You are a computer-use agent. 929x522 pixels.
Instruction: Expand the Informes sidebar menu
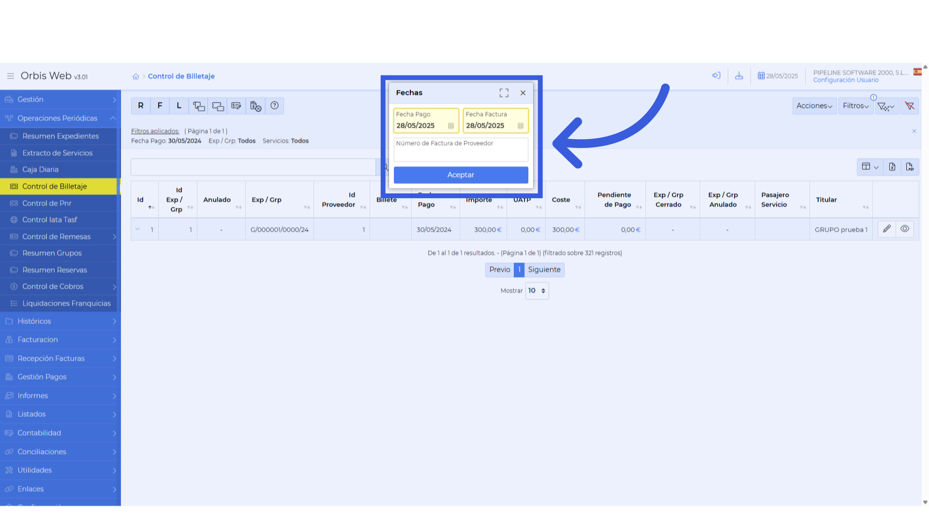(x=60, y=395)
